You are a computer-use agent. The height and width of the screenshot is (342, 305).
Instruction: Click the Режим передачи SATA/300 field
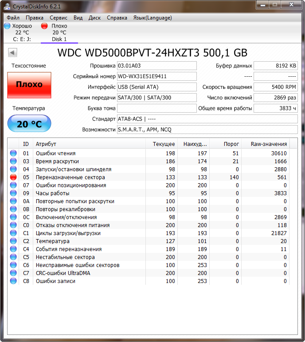tap(156, 98)
